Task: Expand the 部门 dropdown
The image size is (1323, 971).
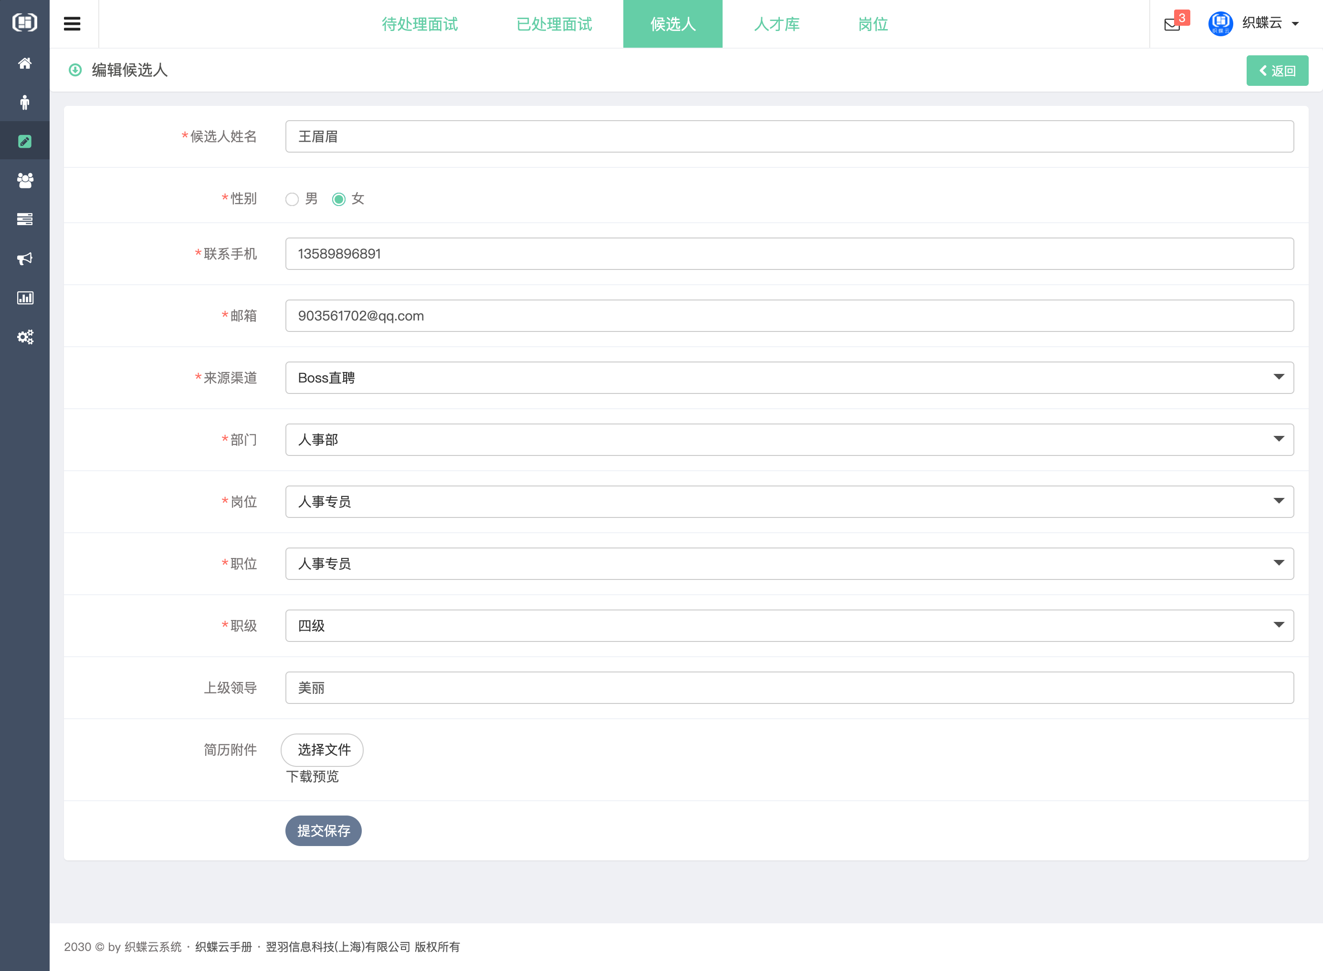Action: (x=789, y=440)
